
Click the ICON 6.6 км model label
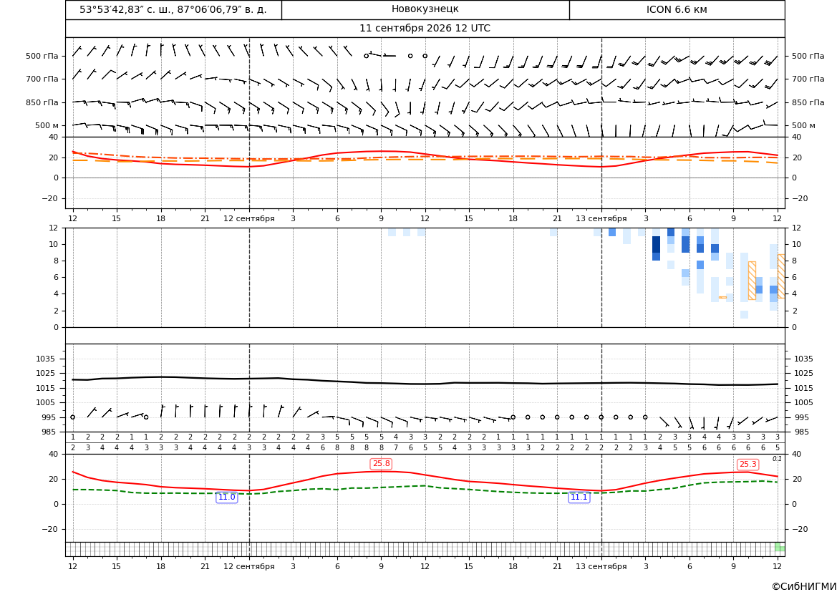click(677, 9)
